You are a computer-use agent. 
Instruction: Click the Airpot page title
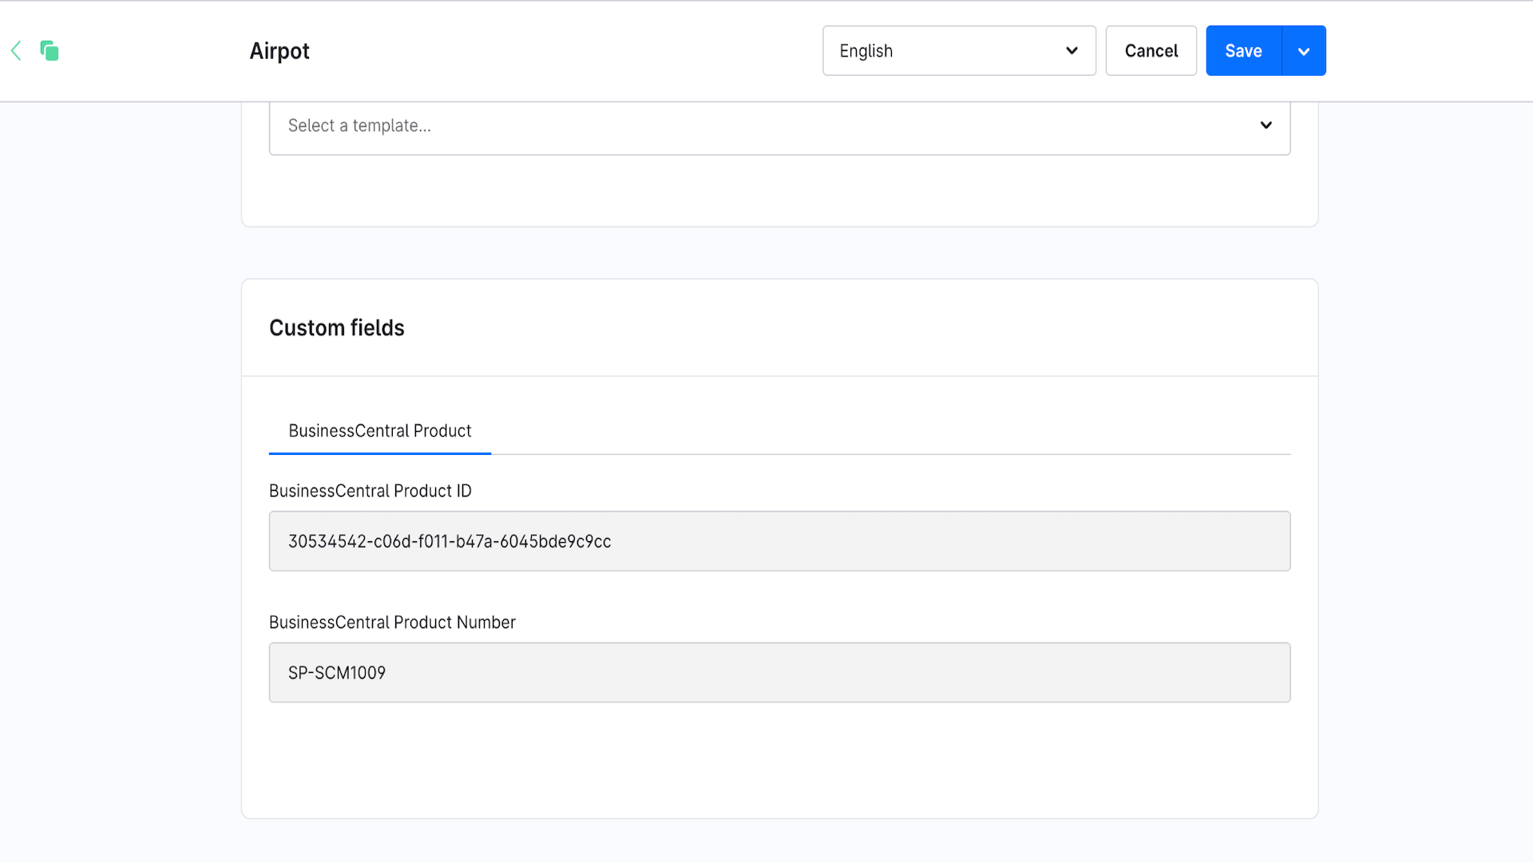[x=279, y=50]
